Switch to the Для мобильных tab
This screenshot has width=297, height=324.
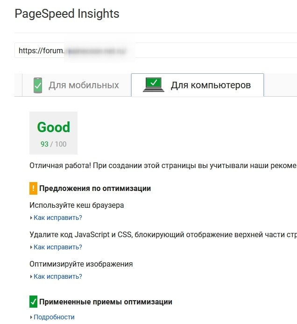tap(77, 85)
